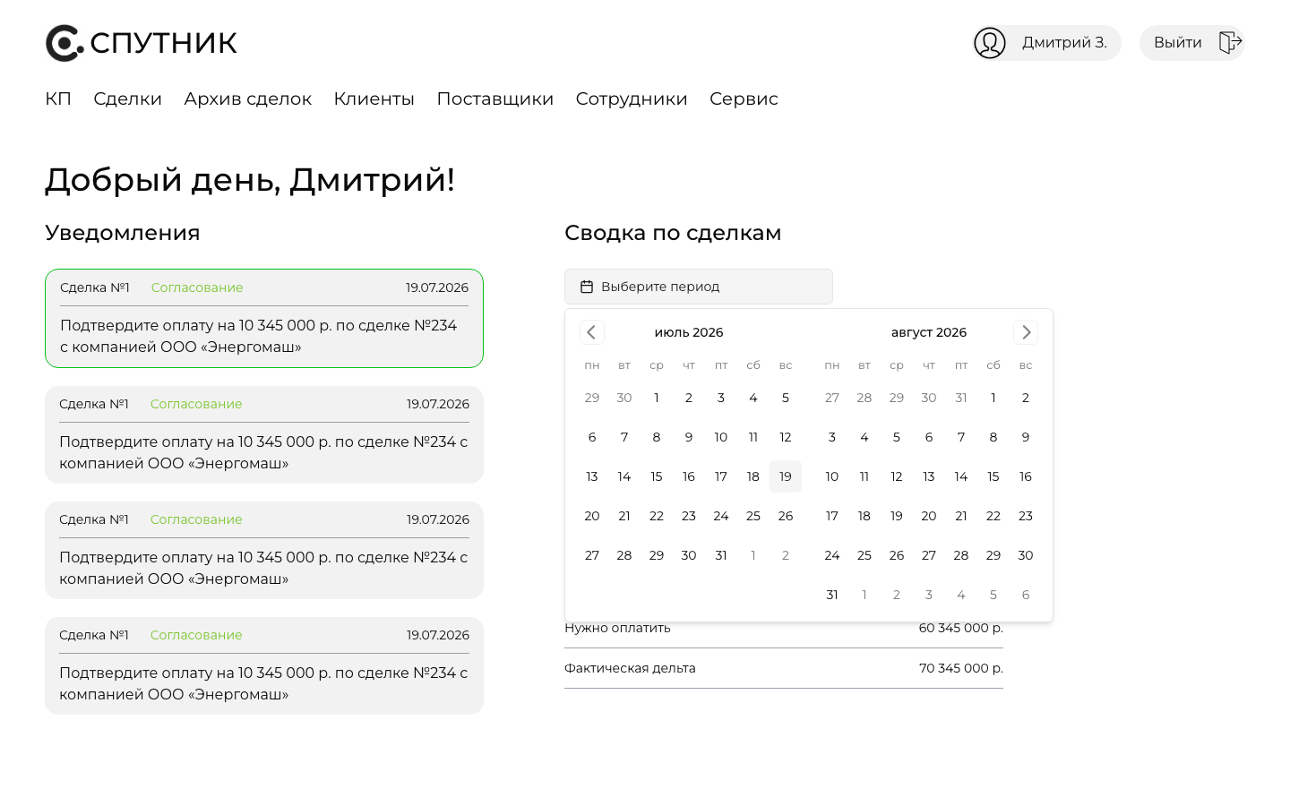Select August 16 in the calendar
Screen dimensions: 1290x806
1026,476
